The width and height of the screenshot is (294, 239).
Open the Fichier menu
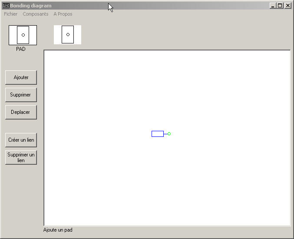(11, 14)
